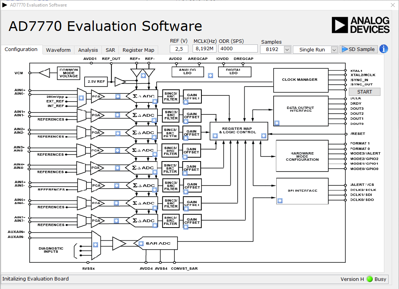Open the plus icon on the diagnostic inputs mux

[x=95, y=245]
